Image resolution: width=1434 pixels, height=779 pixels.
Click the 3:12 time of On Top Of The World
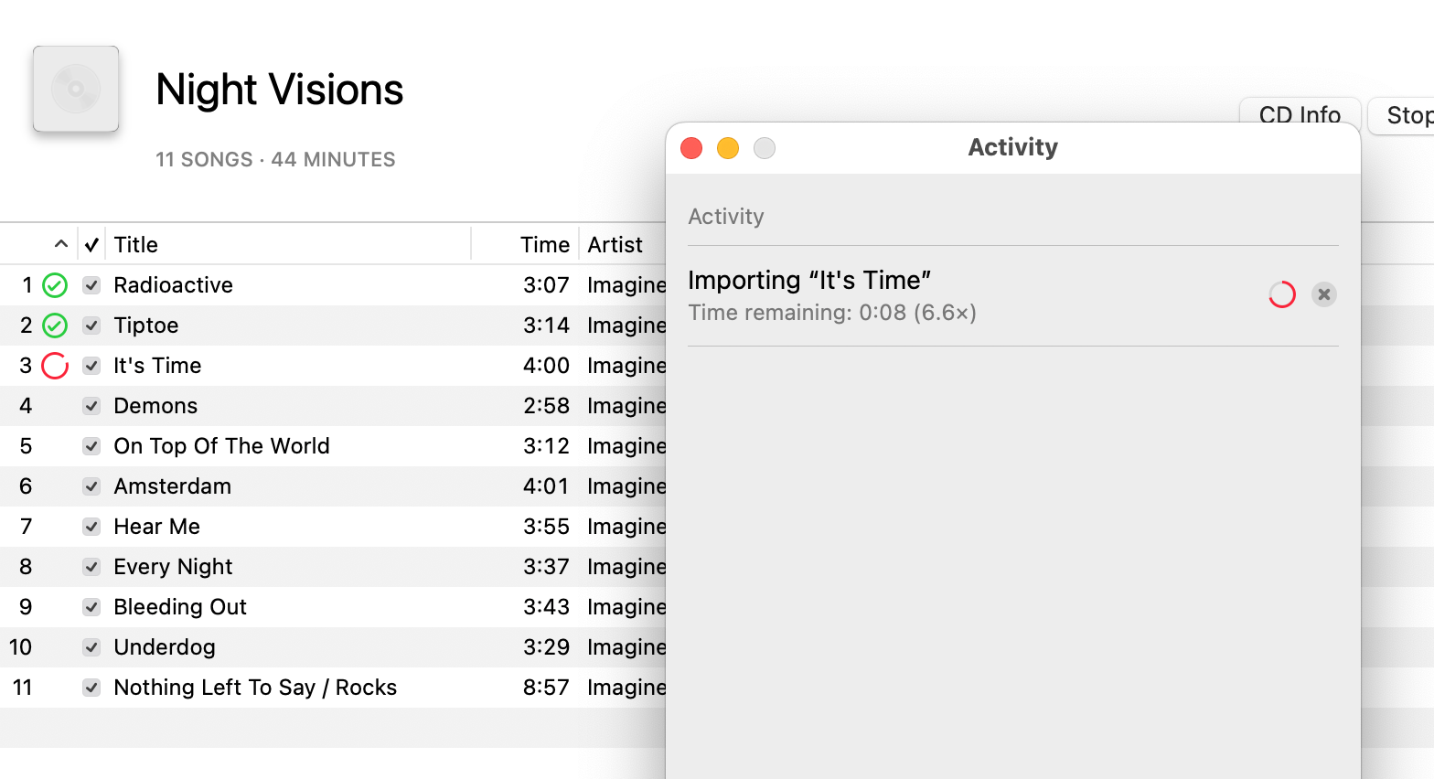(546, 446)
